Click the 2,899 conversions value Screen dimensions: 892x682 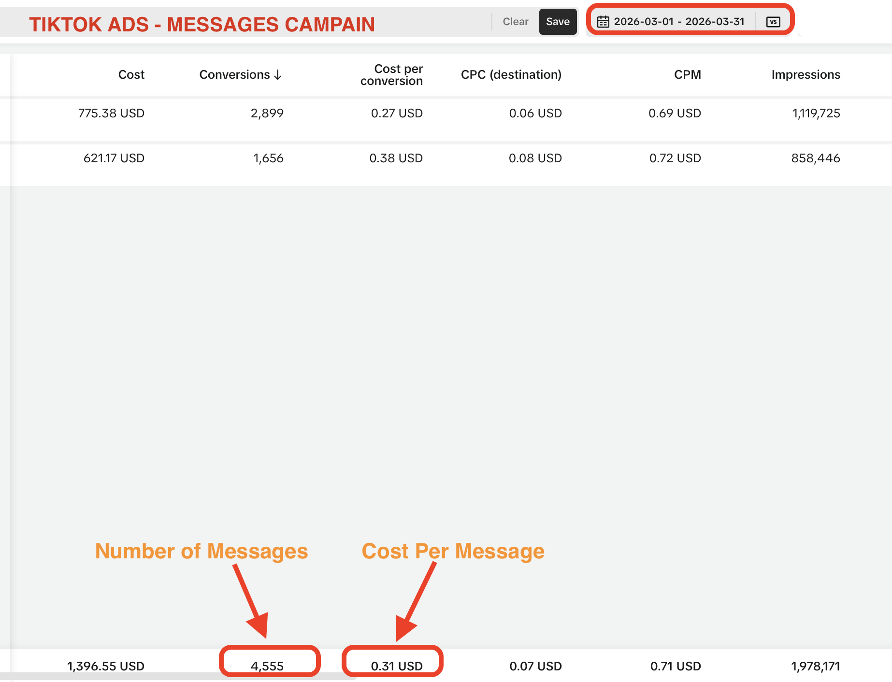click(267, 114)
